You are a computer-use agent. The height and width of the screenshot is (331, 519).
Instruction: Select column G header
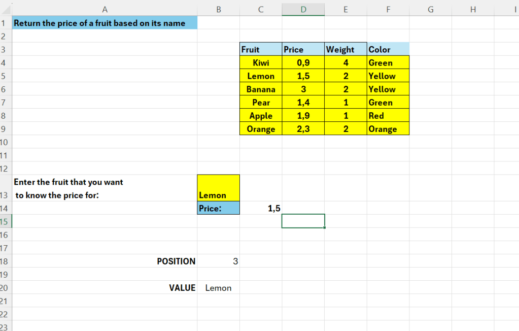[430, 9]
